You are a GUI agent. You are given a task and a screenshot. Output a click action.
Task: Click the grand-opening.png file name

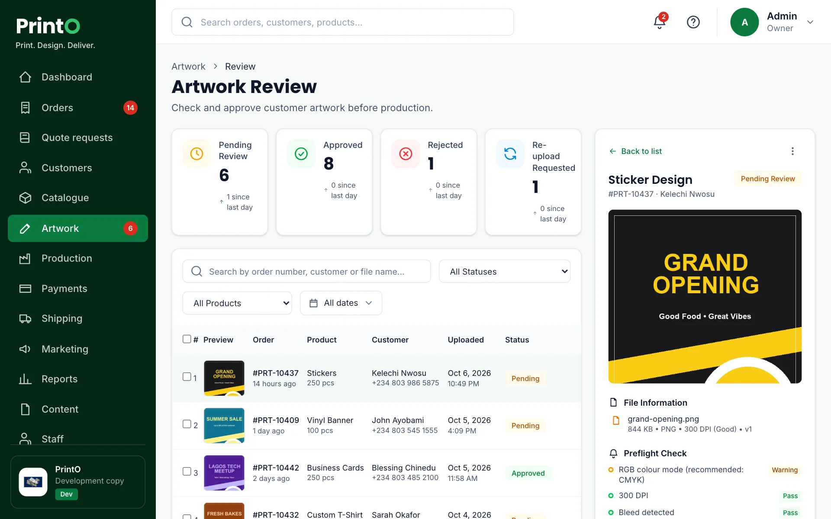pos(663,419)
